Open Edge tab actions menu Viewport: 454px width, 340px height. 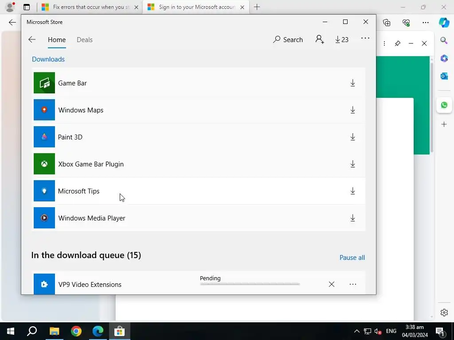point(27,7)
